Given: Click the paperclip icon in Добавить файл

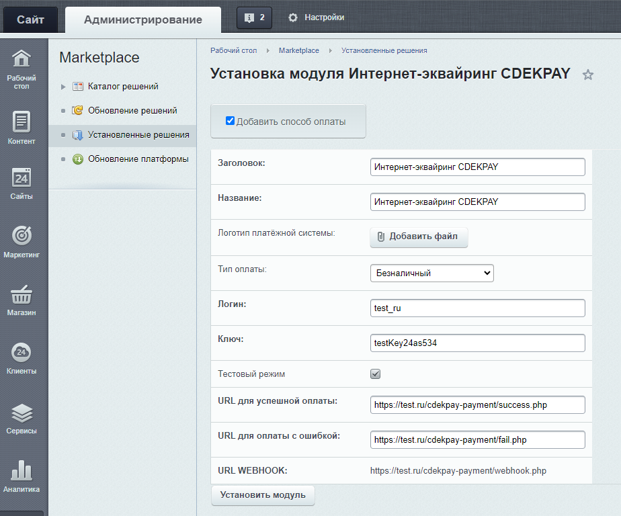Looking at the screenshot, I should 380,236.
